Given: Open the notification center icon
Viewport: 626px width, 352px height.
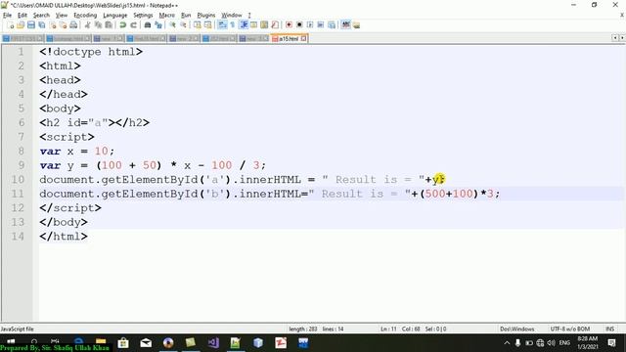Looking at the screenshot, I should tap(611, 343).
